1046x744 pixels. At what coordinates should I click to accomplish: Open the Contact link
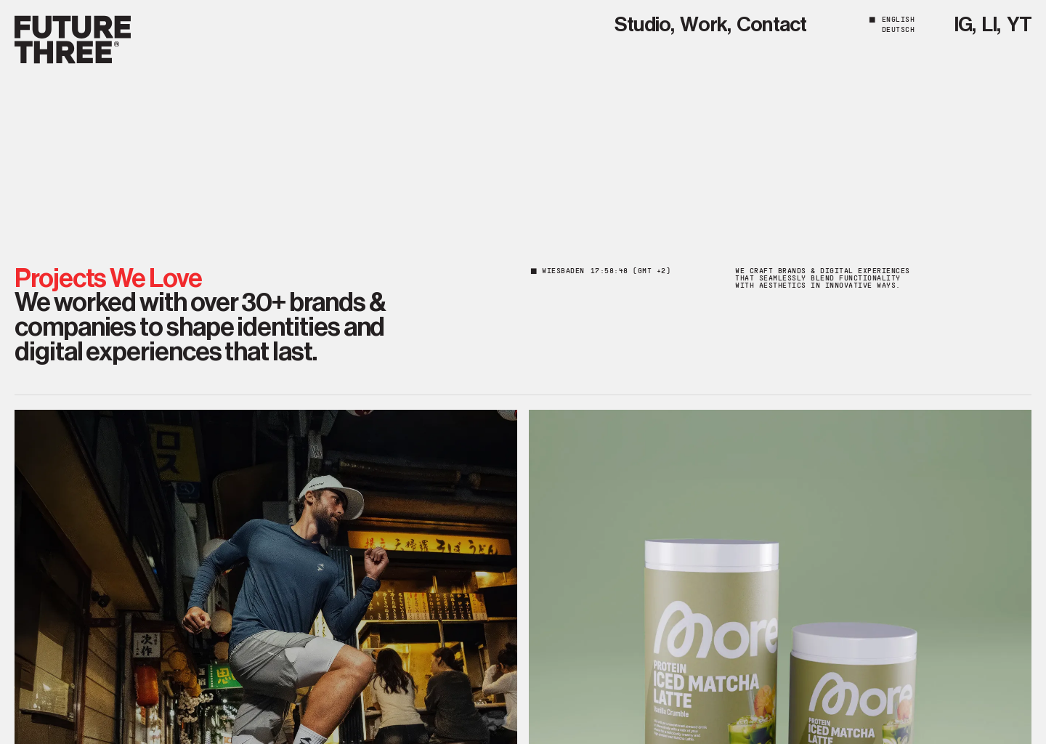click(x=771, y=25)
